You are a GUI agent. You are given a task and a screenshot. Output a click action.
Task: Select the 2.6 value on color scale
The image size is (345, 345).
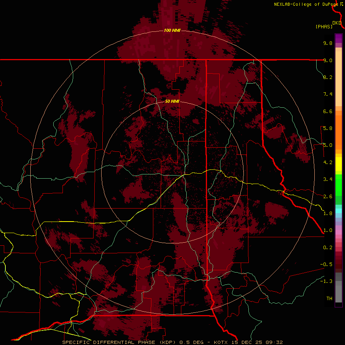pos(328,197)
